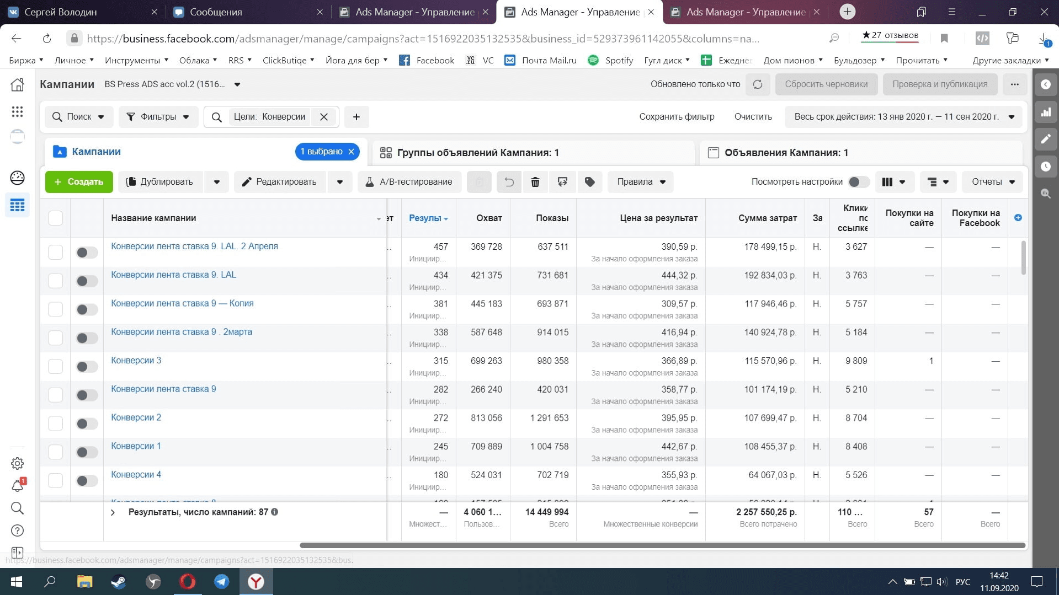Open Steam from the taskbar
This screenshot has width=1059, height=595.
[x=119, y=582]
